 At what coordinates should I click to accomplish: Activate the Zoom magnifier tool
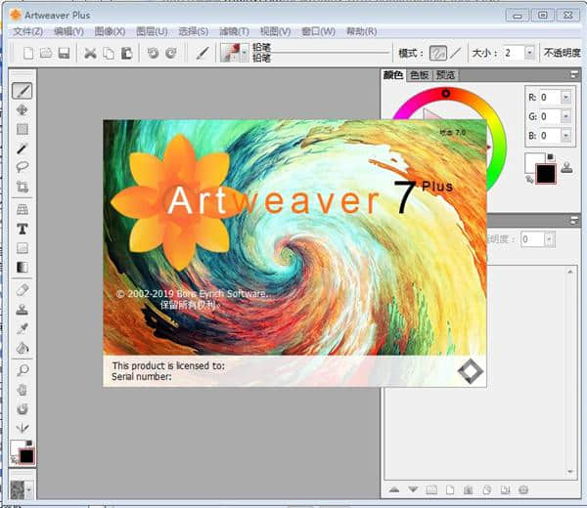pos(22,370)
